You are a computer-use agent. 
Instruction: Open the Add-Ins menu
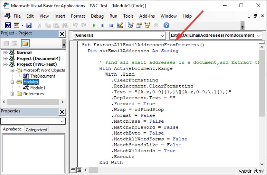[x=147, y=16]
